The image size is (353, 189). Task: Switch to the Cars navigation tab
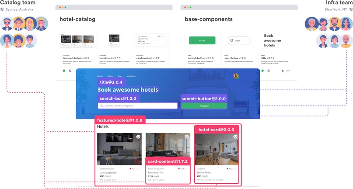point(120,76)
